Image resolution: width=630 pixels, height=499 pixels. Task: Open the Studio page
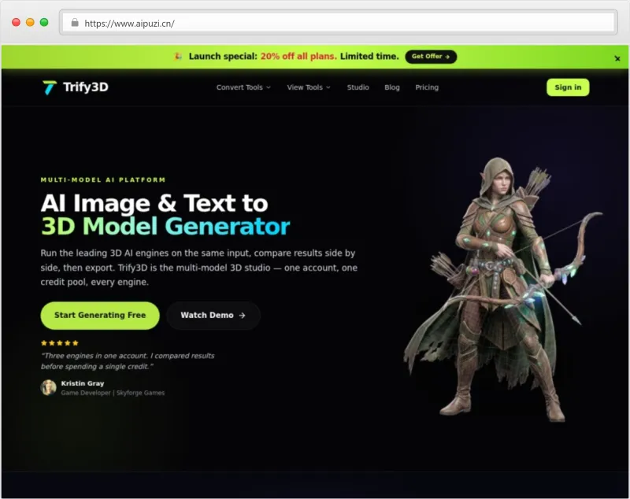pyautogui.click(x=358, y=87)
